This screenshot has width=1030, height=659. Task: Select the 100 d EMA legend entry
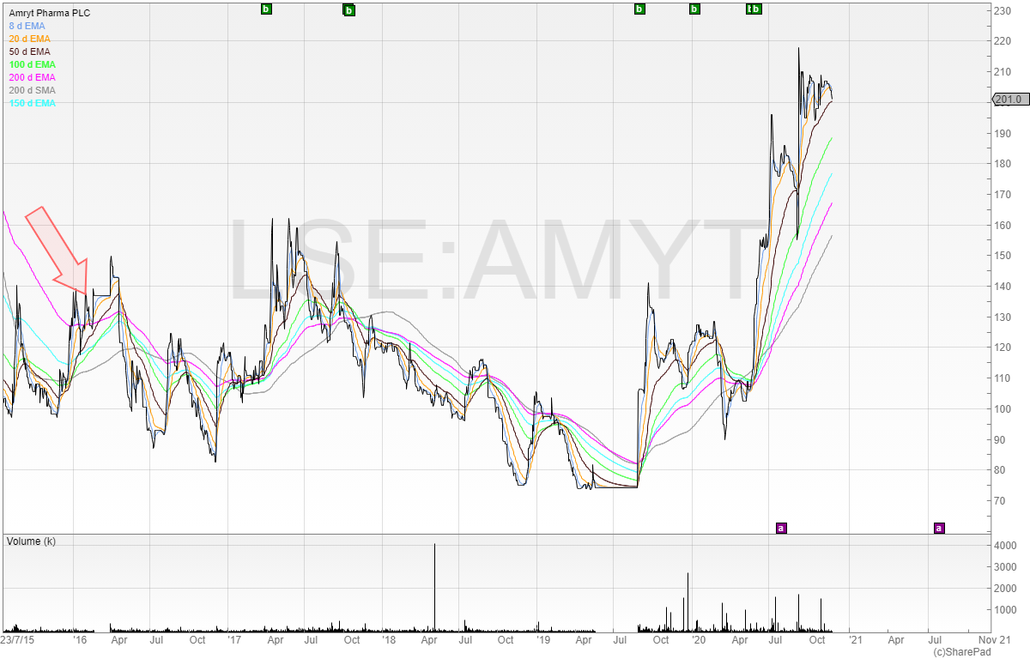click(x=32, y=64)
